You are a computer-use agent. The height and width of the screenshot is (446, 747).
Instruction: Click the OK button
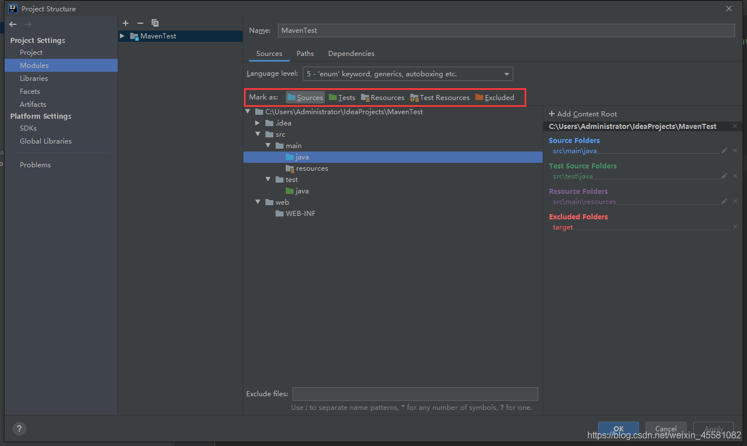[x=619, y=428]
